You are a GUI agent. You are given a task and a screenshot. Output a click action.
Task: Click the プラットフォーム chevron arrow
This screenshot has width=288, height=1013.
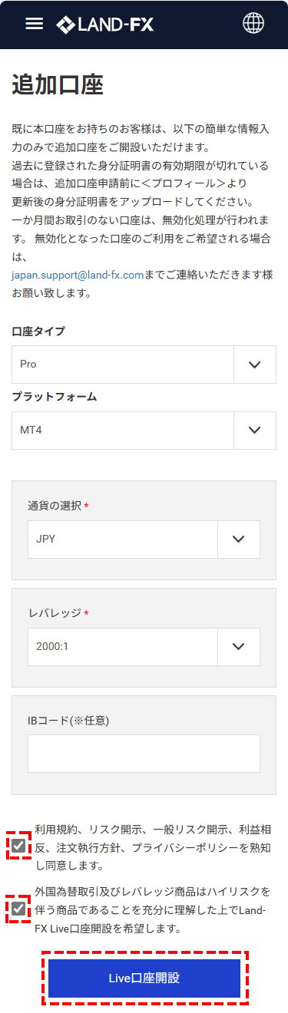[255, 430]
